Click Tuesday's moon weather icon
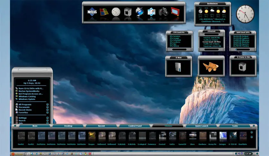269x156 pixels. 200,11
